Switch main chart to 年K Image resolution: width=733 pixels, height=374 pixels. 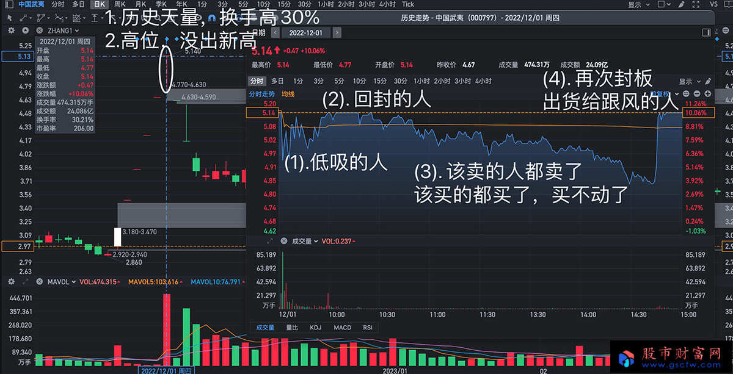[x=181, y=4]
